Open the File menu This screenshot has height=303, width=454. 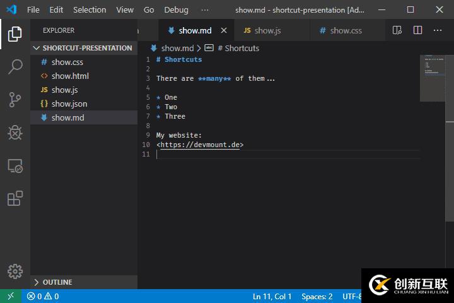(33, 10)
